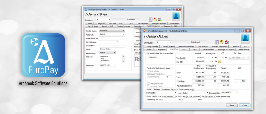Select the Emergency radio button

pos(149,77)
